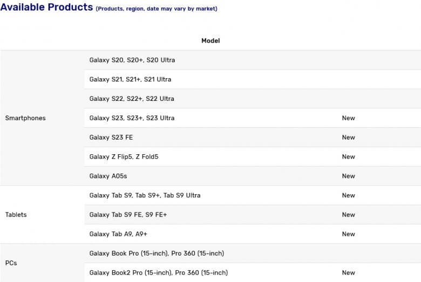Select the Tablets category cell
Viewport: 421px width, 282px height.
pyautogui.click(x=16, y=215)
